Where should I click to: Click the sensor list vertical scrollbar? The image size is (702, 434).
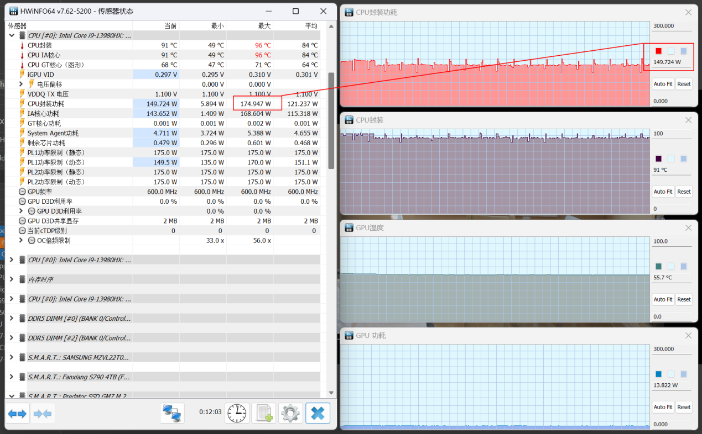pyautogui.click(x=331, y=120)
